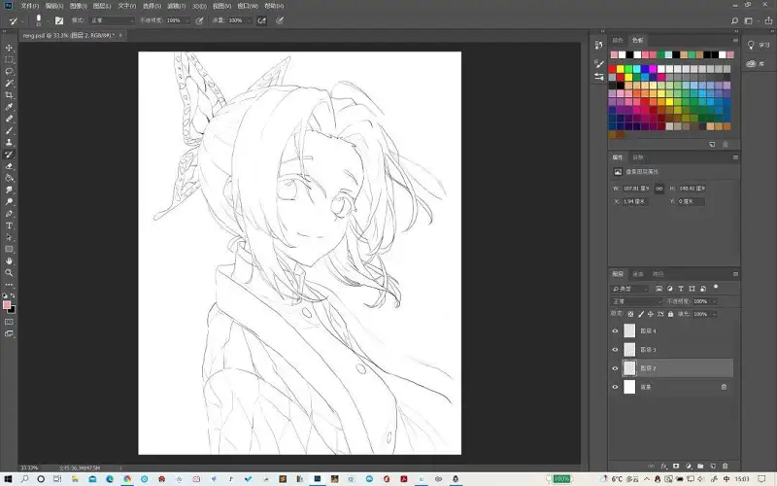Select the Path Selection tool
Viewport: 777px width, 486px height.
point(9,237)
